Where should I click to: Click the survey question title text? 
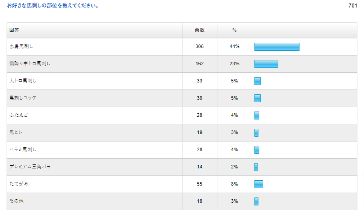click(53, 6)
